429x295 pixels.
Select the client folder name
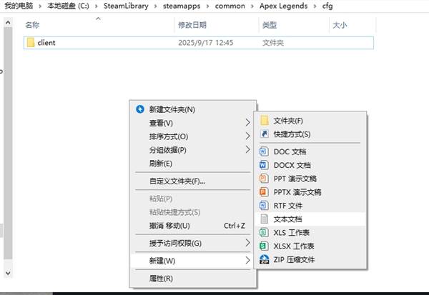(x=46, y=43)
